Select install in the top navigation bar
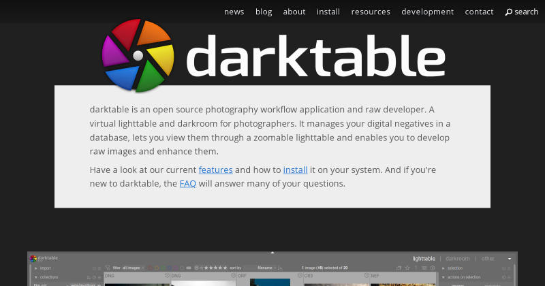The width and height of the screenshot is (545, 286). pyautogui.click(x=328, y=12)
